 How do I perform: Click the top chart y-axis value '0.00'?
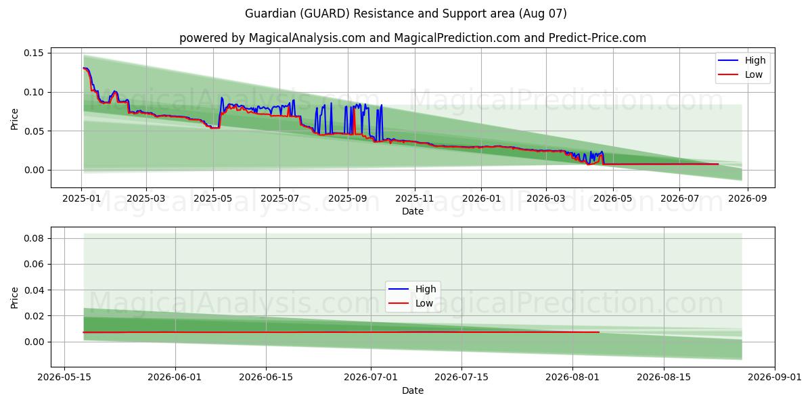[34, 170]
